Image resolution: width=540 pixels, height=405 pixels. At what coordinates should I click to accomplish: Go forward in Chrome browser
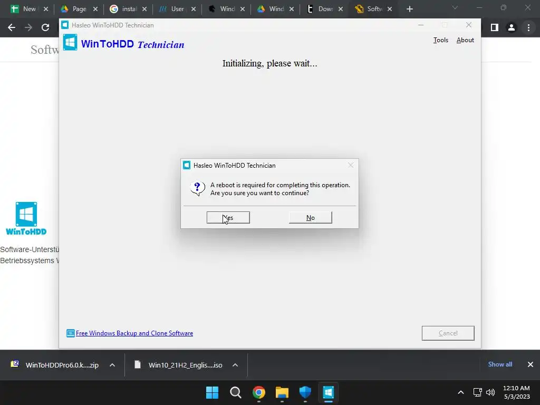click(x=28, y=27)
